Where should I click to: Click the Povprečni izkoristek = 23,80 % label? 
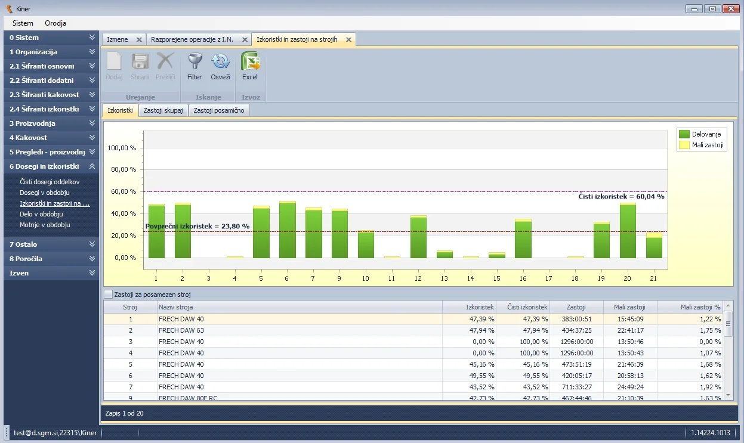point(197,227)
